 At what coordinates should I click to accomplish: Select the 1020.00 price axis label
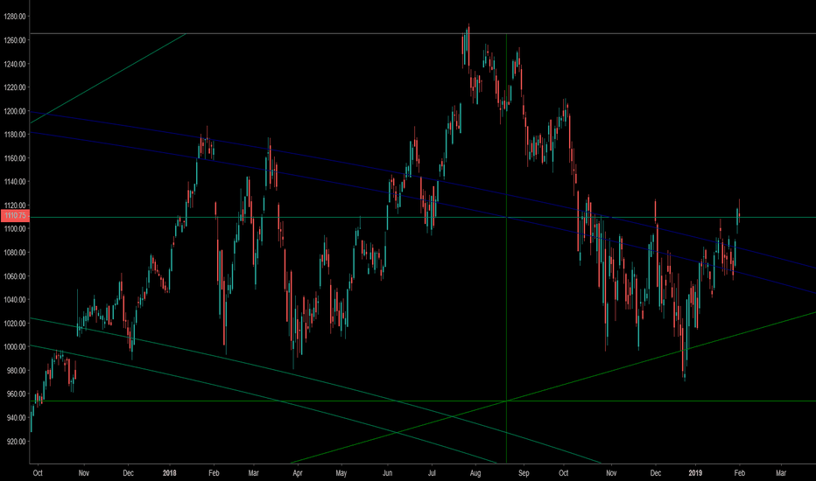click(15, 324)
